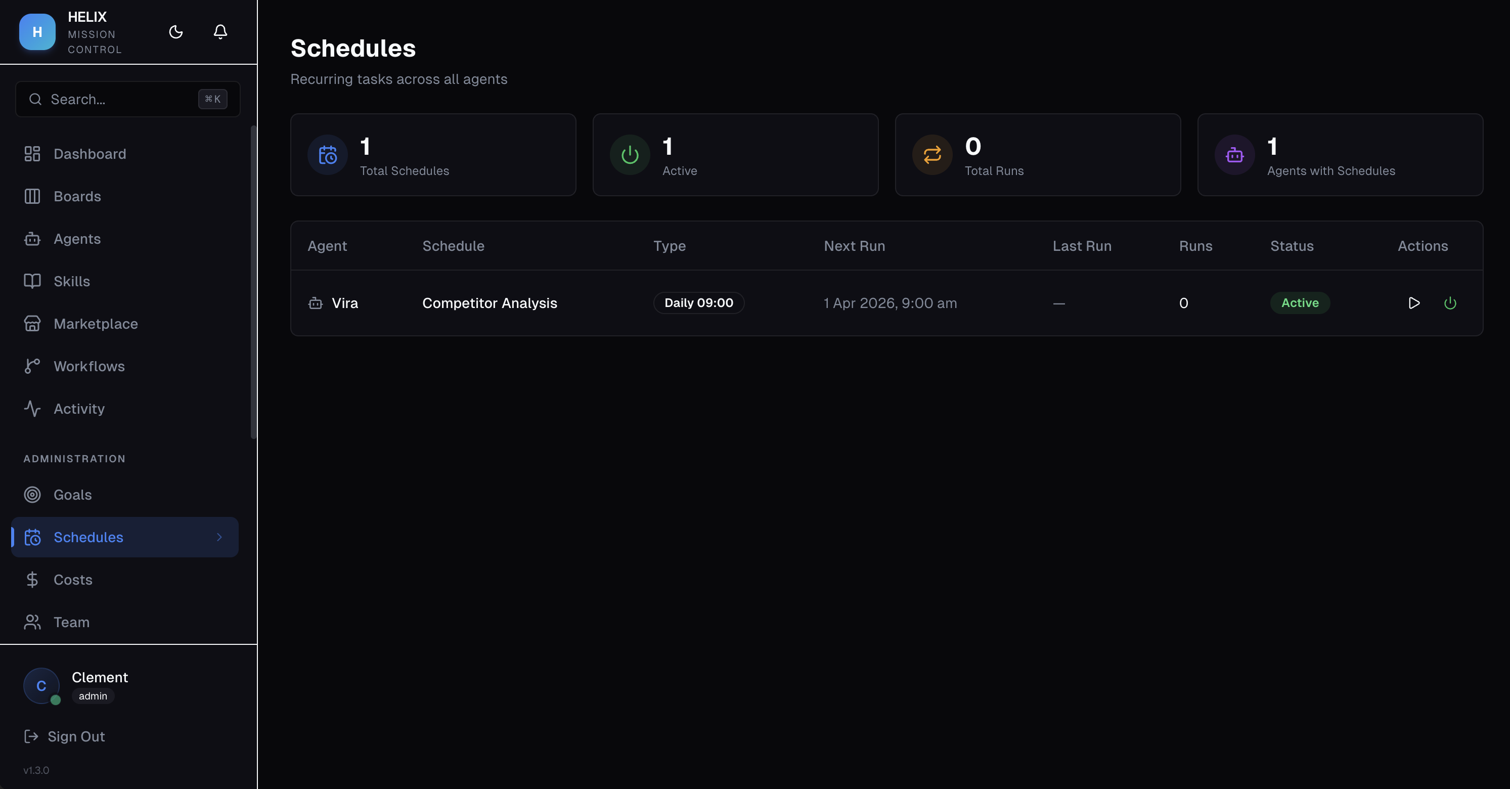Open the Activity section
1510x789 pixels.
pyautogui.click(x=78, y=409)
